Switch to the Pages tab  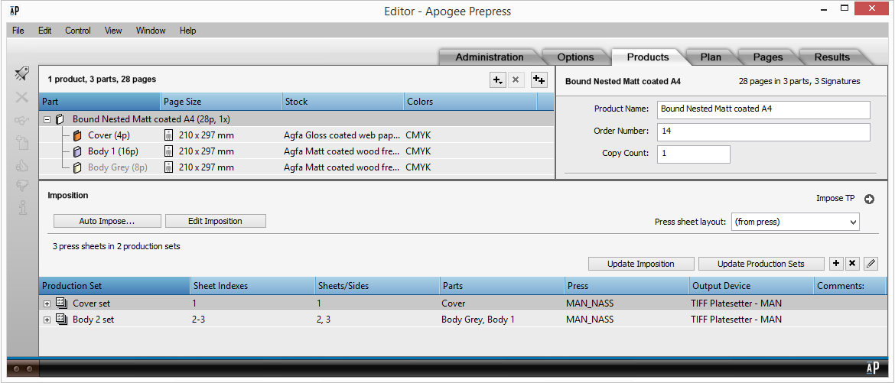[768, 57]
